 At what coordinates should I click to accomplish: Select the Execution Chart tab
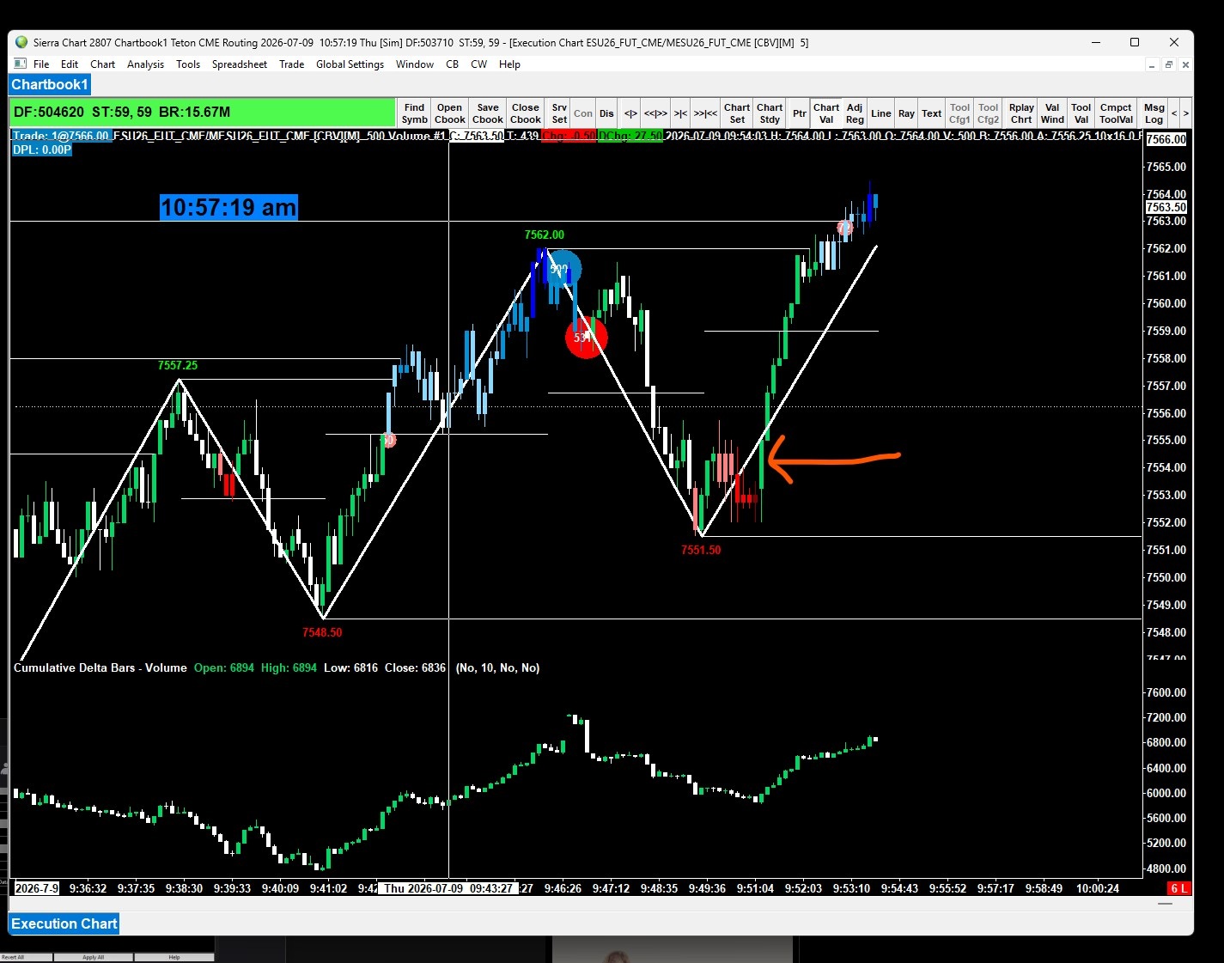64,923
